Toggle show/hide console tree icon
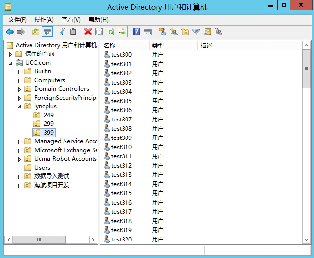The height and width of the screenshot is (258, 314). pos(47,32)
